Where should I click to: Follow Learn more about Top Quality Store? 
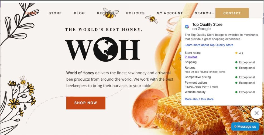click(x=209, y=45)
